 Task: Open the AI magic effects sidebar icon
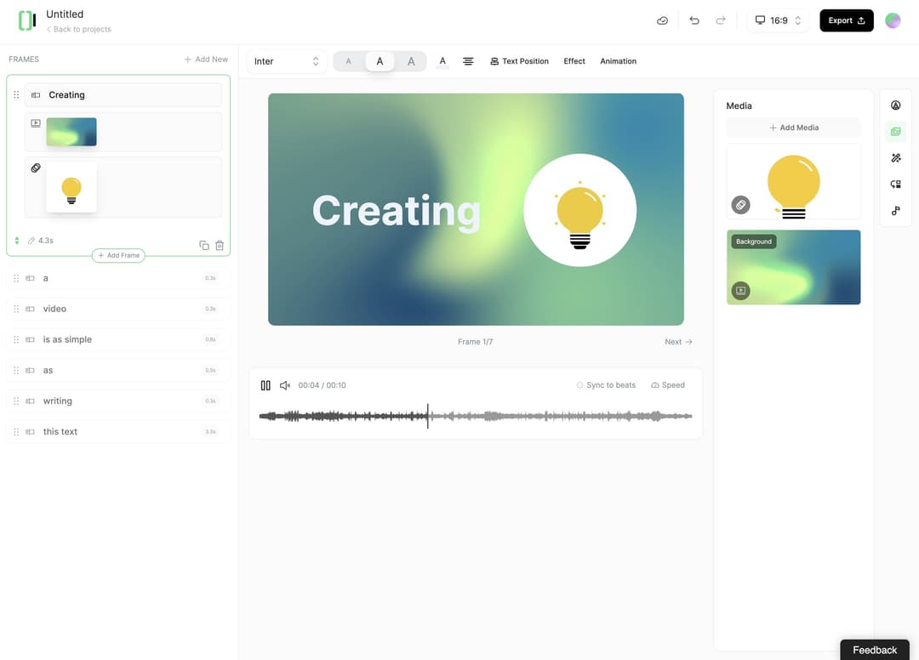pyautogui.click(x=895, y=157)
